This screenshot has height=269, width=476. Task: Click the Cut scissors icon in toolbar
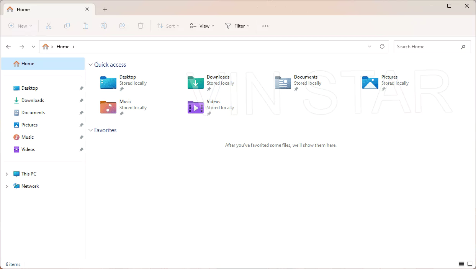point(49,26)
